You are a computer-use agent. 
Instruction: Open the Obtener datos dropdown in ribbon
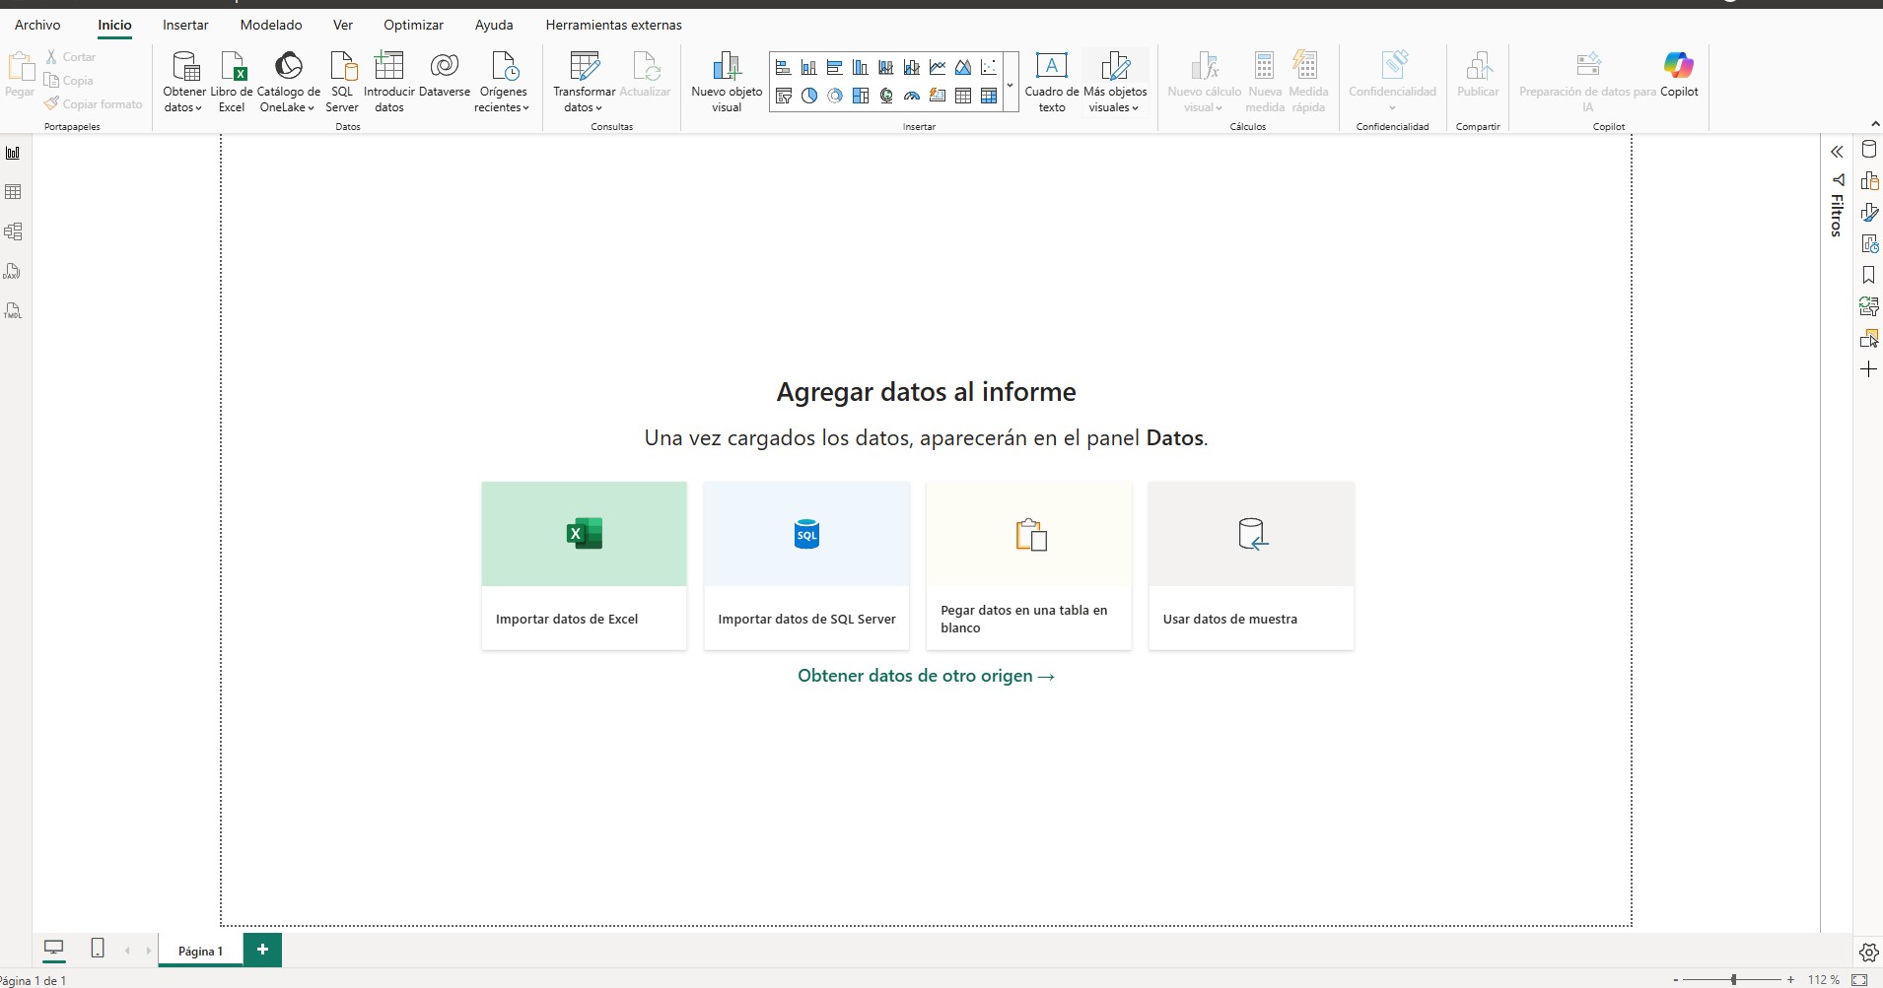[x=183, y=82]
